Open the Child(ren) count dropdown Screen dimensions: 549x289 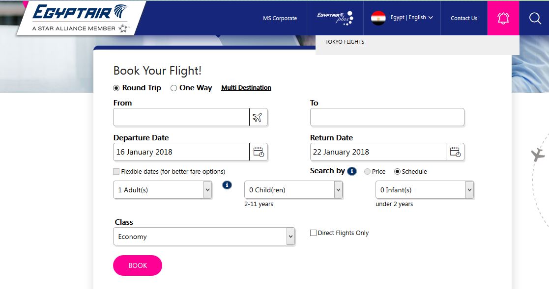[x=293, y=190]
